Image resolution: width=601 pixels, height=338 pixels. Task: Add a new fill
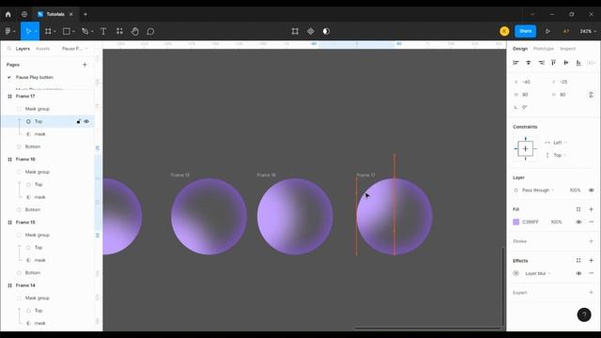coord(591,209)
